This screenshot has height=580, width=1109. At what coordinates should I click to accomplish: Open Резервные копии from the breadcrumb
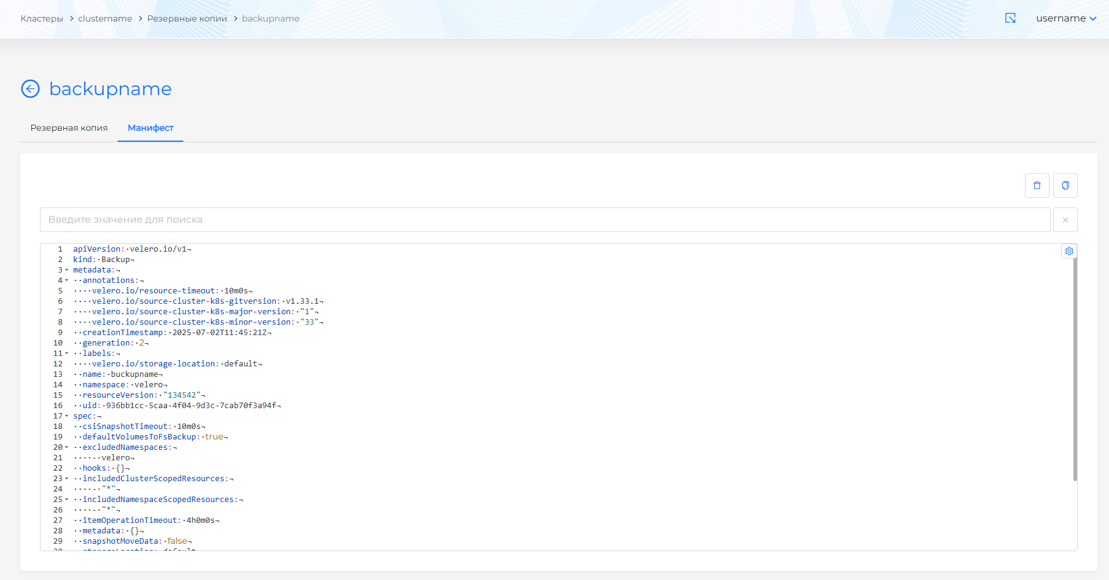pos(187,18)
